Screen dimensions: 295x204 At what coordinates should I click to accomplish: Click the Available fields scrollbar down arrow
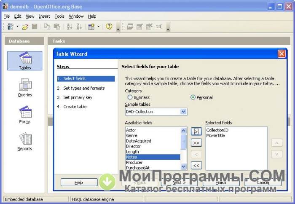tap(183, 166)
